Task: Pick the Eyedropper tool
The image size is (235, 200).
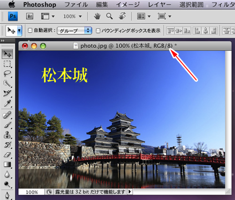Action: pos(7,103)
